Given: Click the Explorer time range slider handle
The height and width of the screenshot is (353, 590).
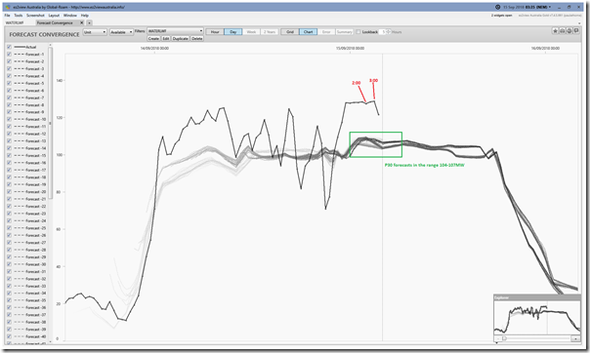Looking at the screenshot, I should (504, 338).
